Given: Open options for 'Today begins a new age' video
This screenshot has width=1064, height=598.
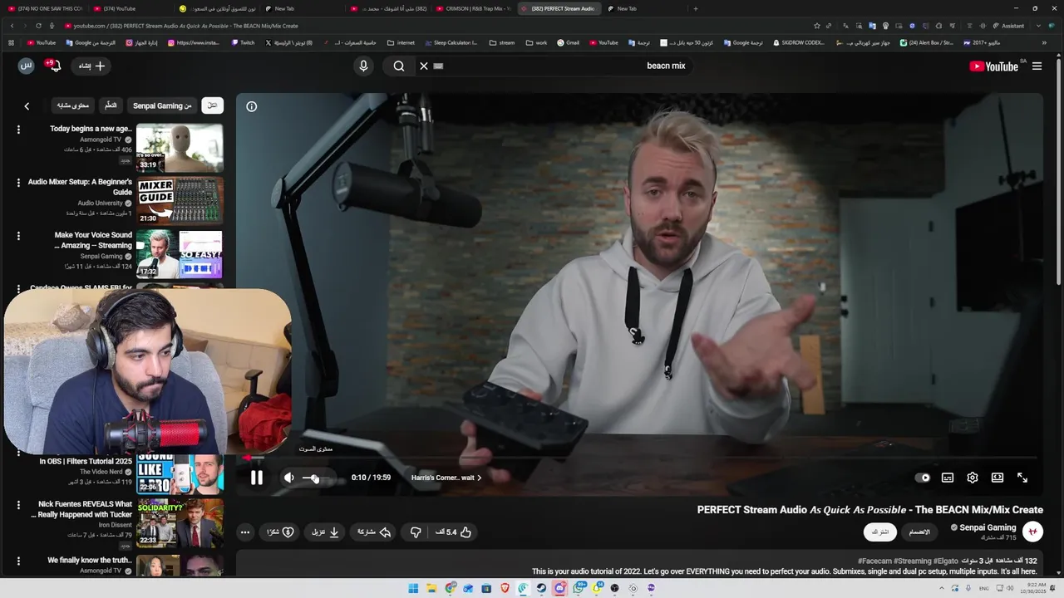Looking at the screenshot, I should click(18, 130).
